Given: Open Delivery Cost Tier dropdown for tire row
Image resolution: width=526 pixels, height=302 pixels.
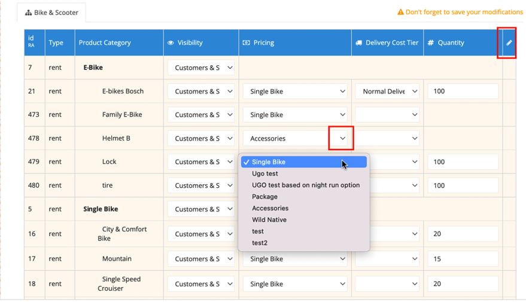Looking at the screenshot, I should pyautogui.click(x=394, y=185).
